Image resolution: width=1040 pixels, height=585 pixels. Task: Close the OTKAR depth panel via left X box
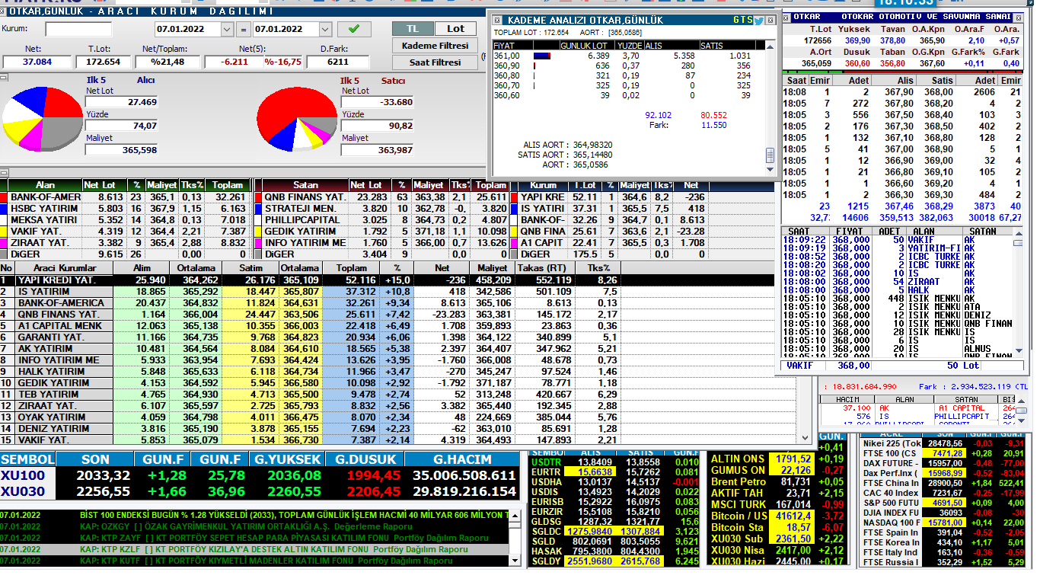(x=786, y=16)
